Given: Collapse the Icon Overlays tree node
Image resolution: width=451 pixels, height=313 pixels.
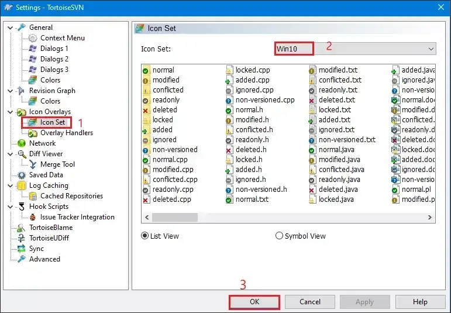Looking at the screenshot, I should (x=11, y=112).
